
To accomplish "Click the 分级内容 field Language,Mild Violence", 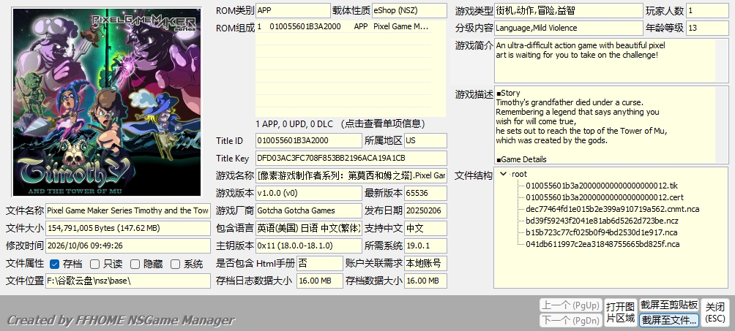I will click(x=569, y=28).
